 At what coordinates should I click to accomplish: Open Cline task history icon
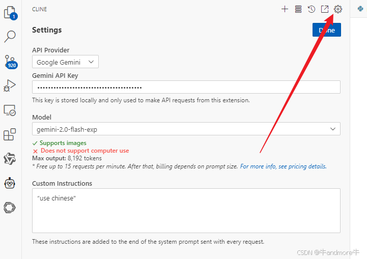click(312, 9)
